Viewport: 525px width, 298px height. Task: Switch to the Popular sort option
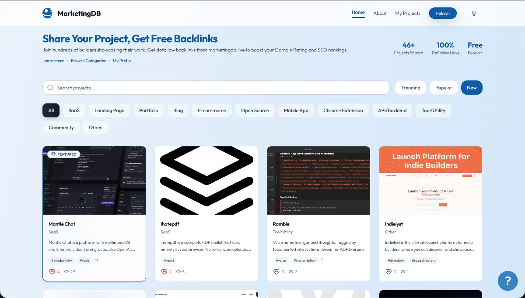point(444,88)
